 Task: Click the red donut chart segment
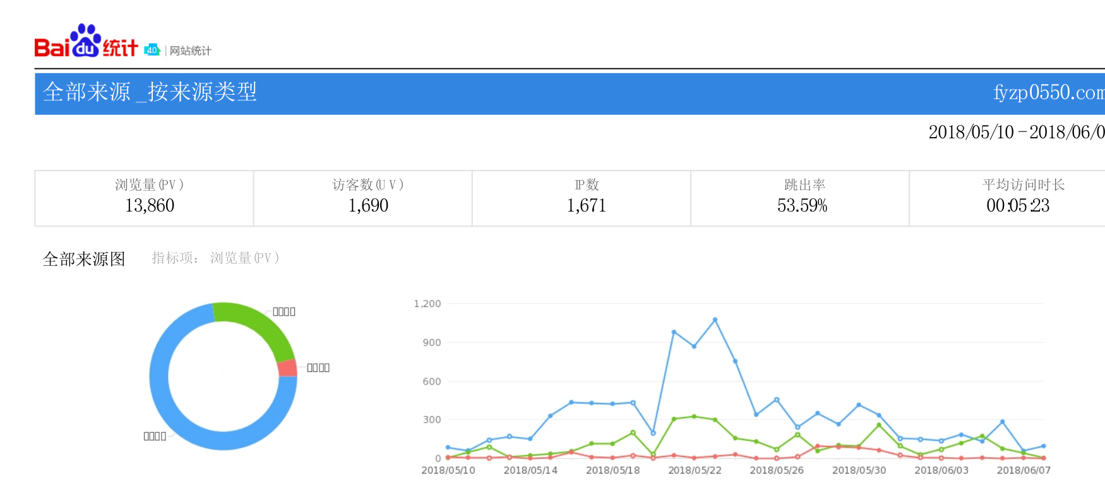[x=287, y=368]
